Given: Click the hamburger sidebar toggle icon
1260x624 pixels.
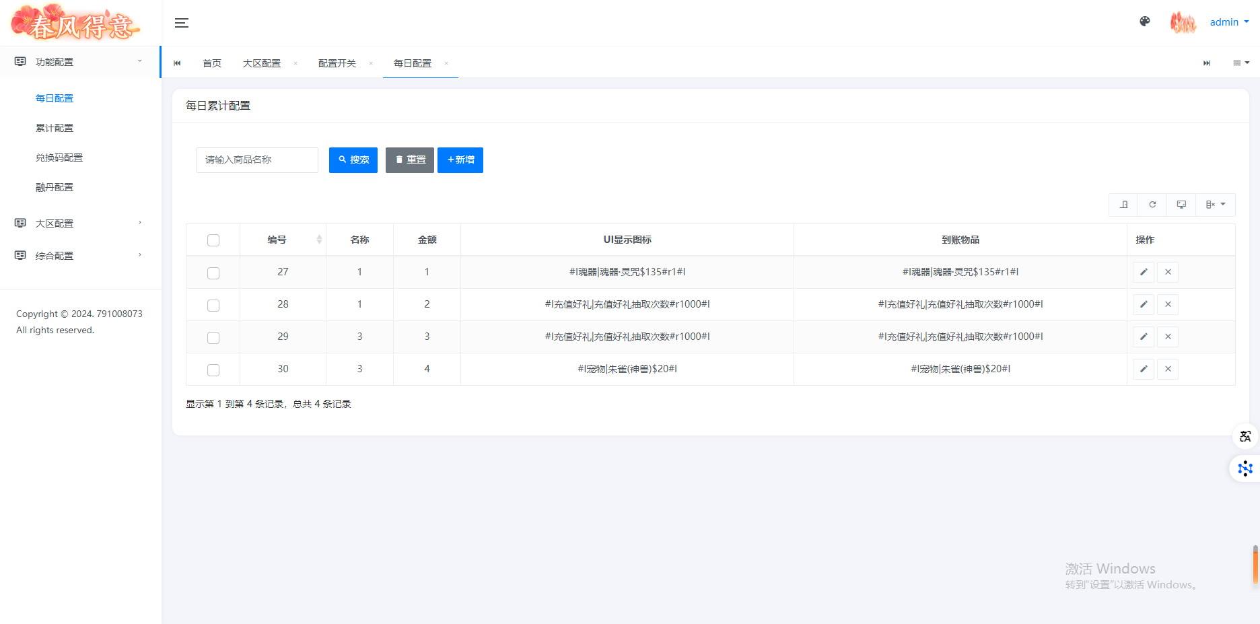Looking at the screenshot, I should coord(182,23).
